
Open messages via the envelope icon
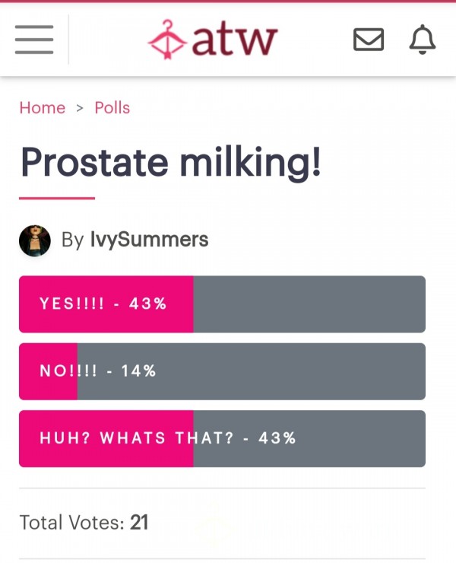tap(369, 39)
